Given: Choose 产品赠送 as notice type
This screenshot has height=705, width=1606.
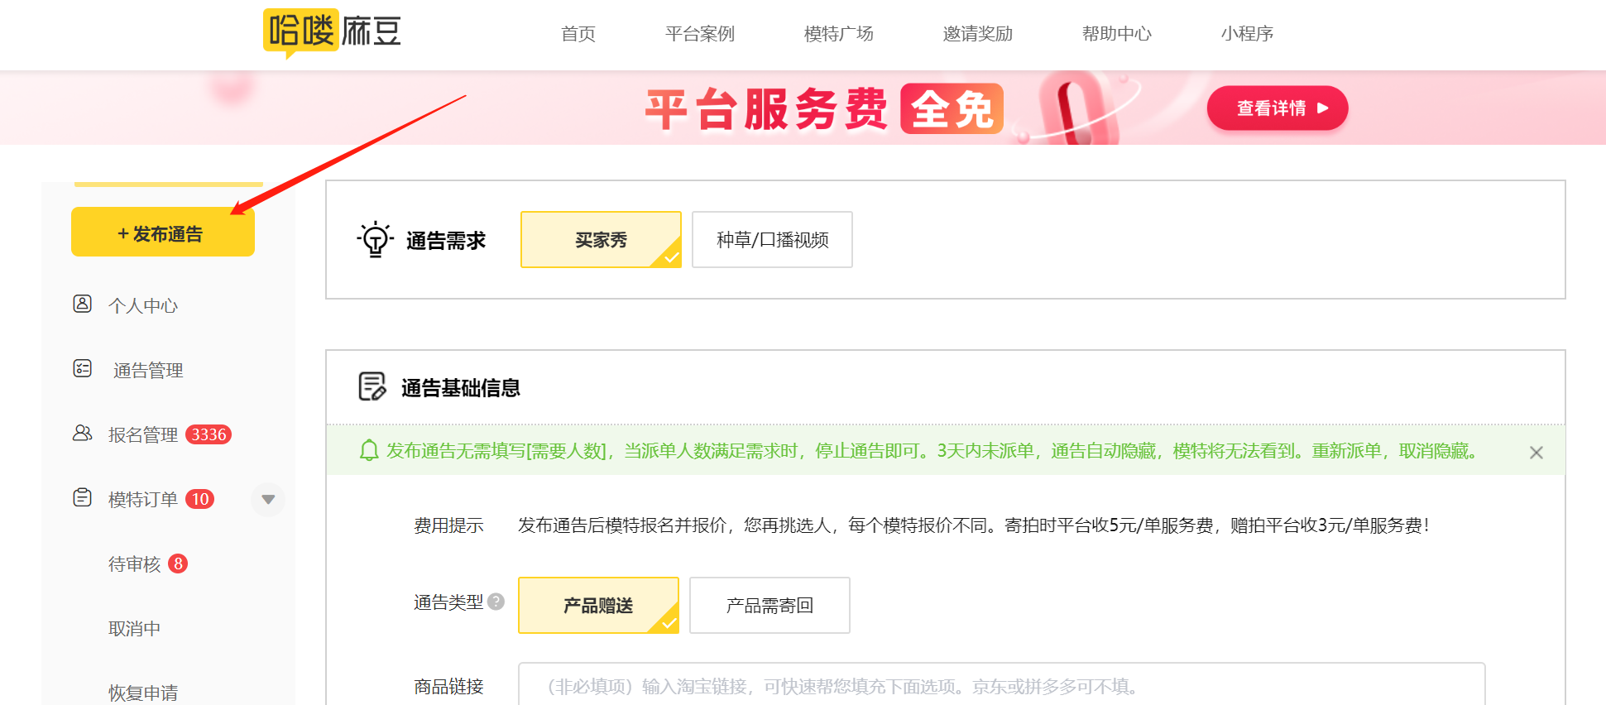Looking at the screenshot, I should pyautogui.click(x=598, y=606).
